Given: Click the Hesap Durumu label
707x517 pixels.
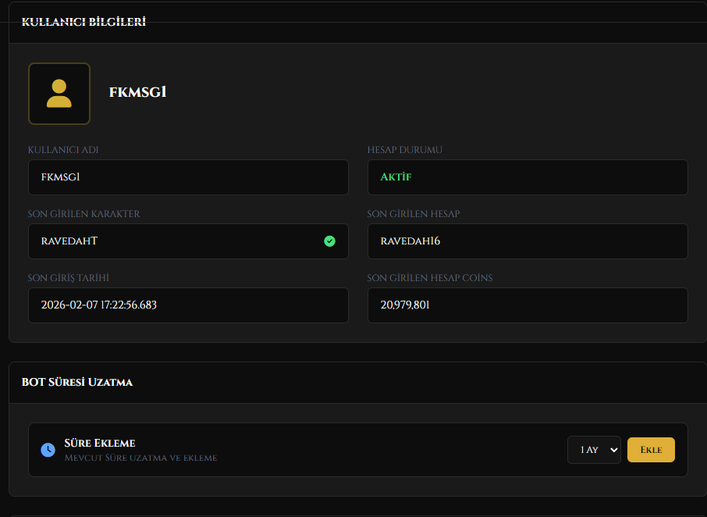Looking at the screenshot, I should click(x=404, y=150).
